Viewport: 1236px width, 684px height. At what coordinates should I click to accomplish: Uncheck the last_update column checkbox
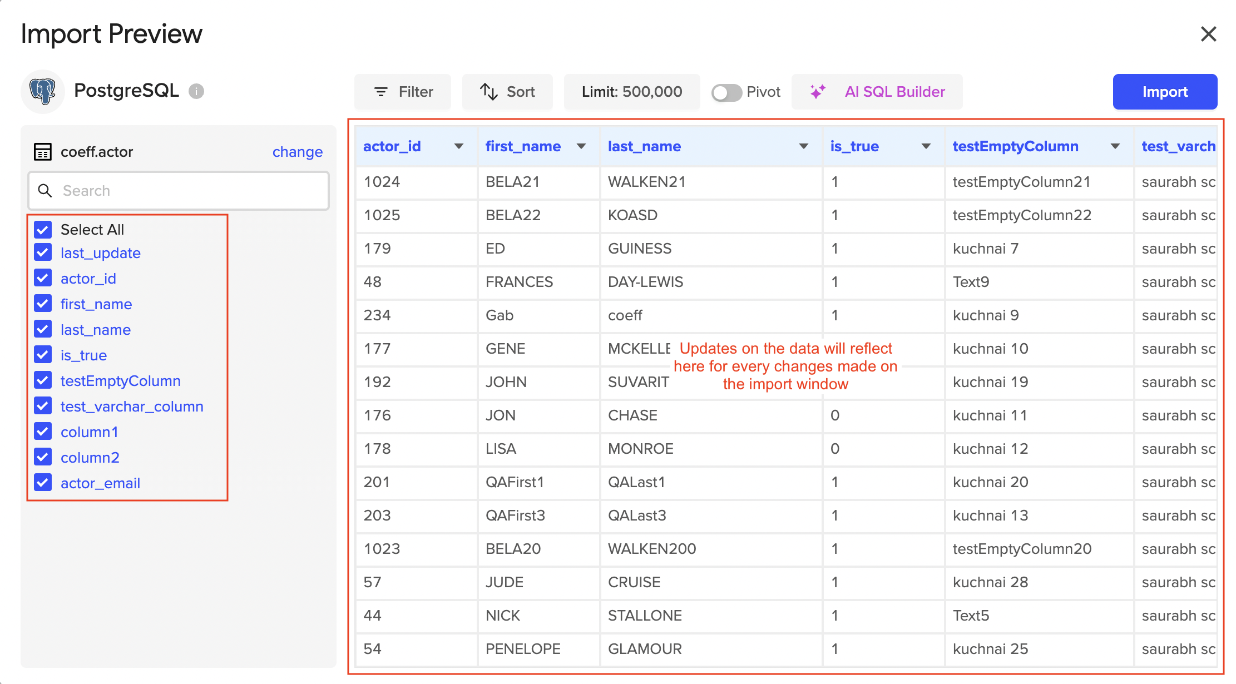click(43, 253)
